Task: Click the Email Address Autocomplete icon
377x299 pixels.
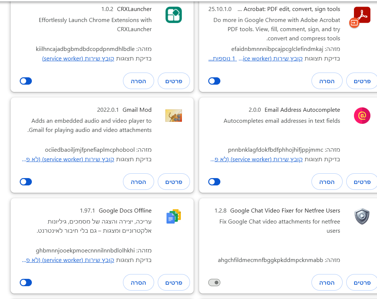Action: 362,116
